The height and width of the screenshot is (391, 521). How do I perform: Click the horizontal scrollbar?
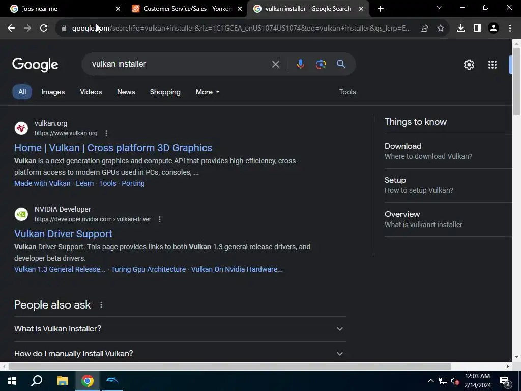click(229, 367)
